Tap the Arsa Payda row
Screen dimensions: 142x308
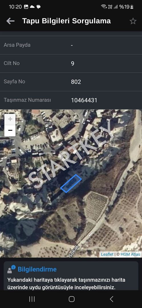(71, 45)
